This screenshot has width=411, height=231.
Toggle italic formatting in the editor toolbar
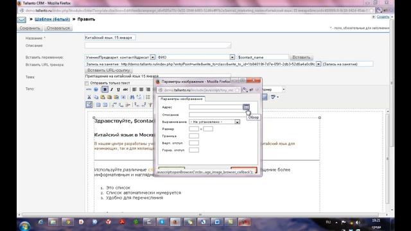pos(112,90)
